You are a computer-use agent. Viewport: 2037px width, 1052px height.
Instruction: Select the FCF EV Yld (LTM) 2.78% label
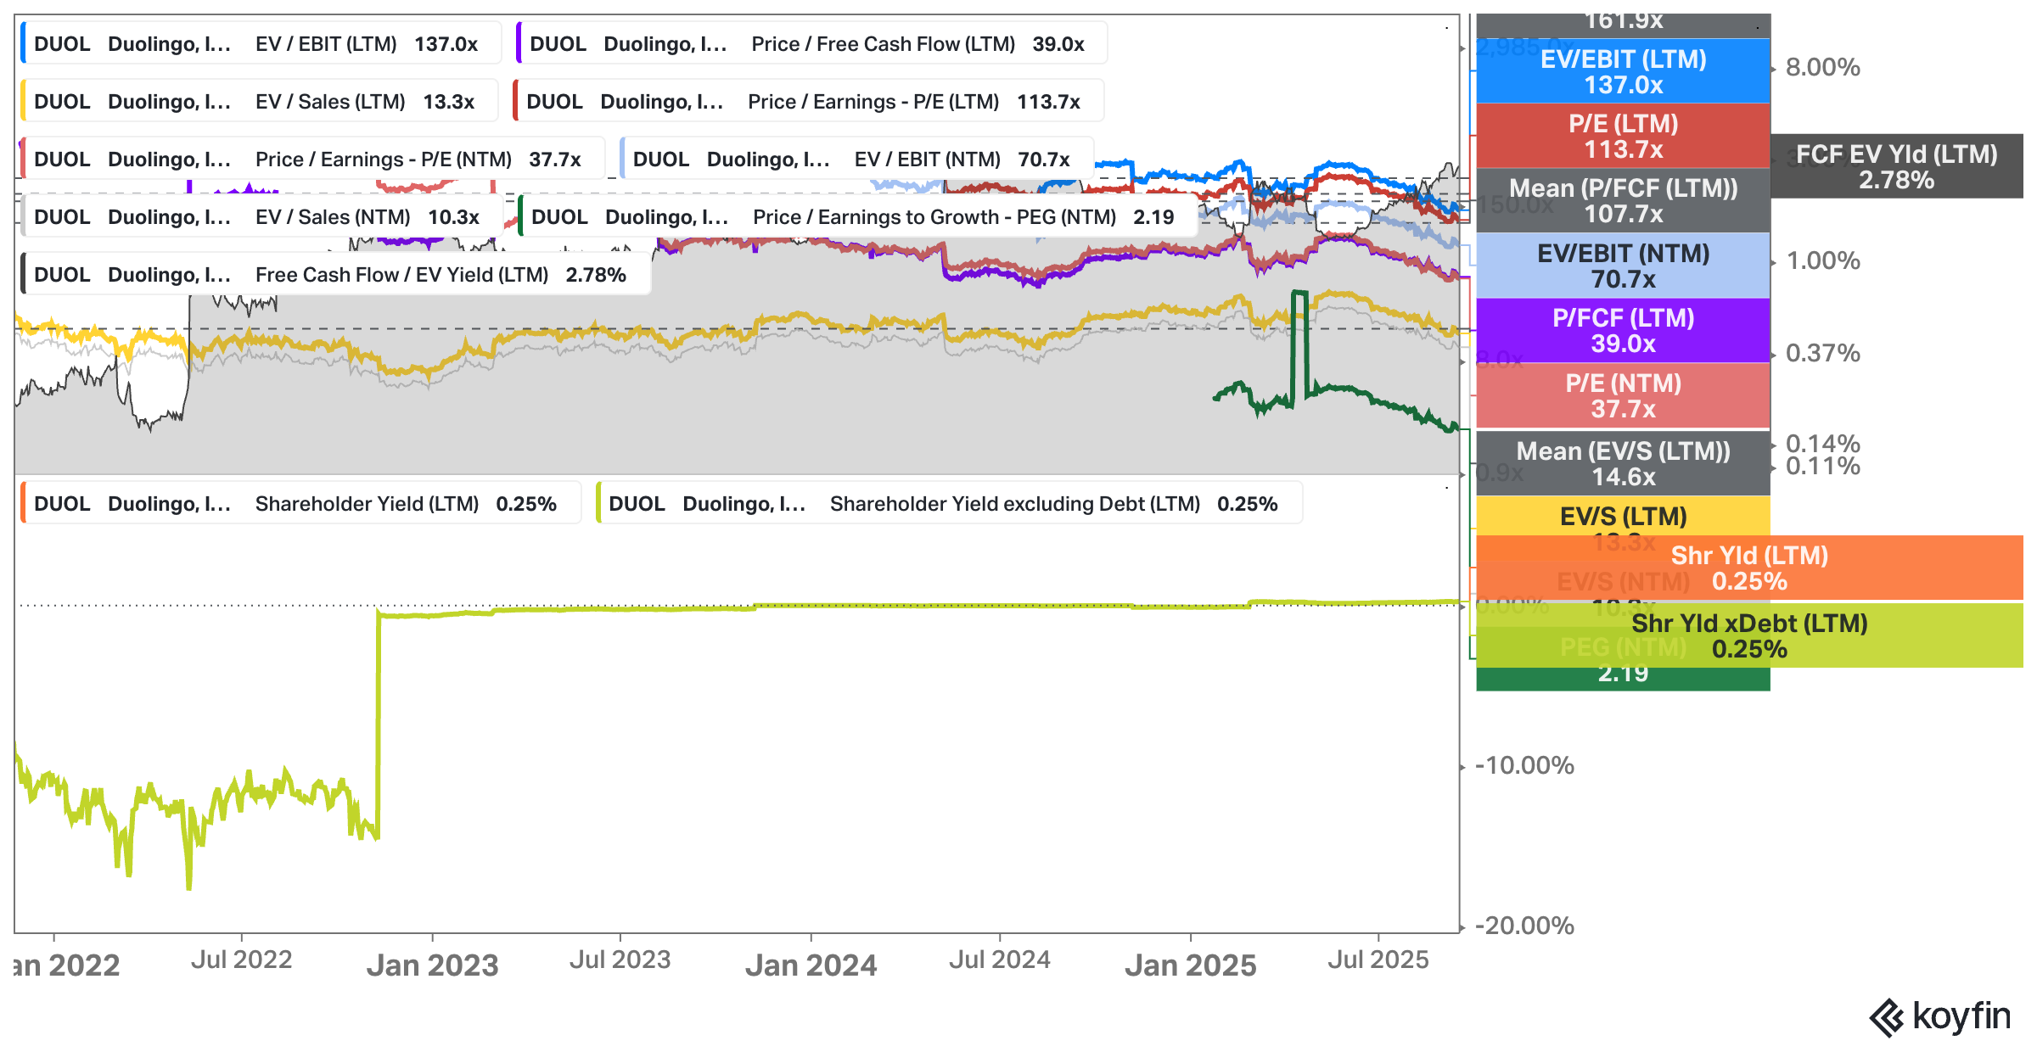[1896, 166]
